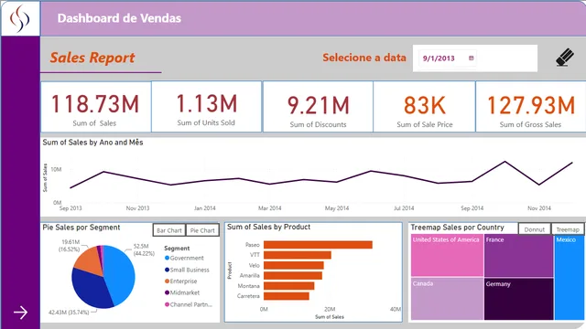Click the 42.43M (35.74%) data label
586x329 pixels.
[69, 313]
